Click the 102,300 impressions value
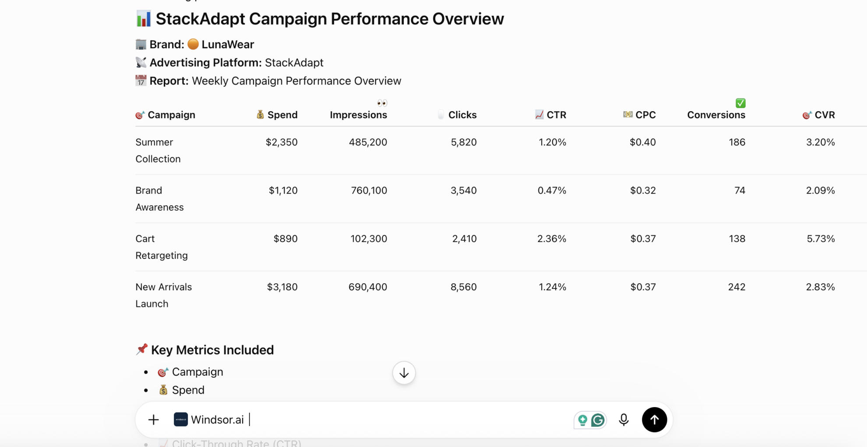The width and height of the screenshot is (867, 447). click(369, 239)
